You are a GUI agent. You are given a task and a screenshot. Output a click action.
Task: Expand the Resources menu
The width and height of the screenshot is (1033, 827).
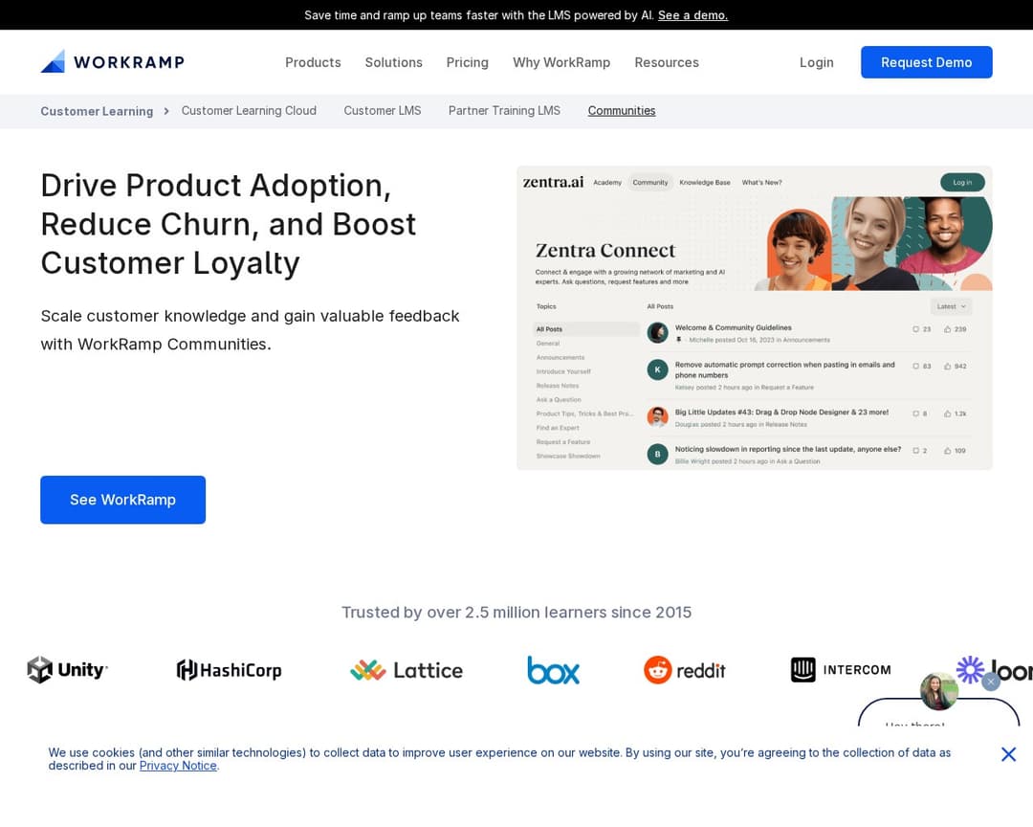(667, 62)
